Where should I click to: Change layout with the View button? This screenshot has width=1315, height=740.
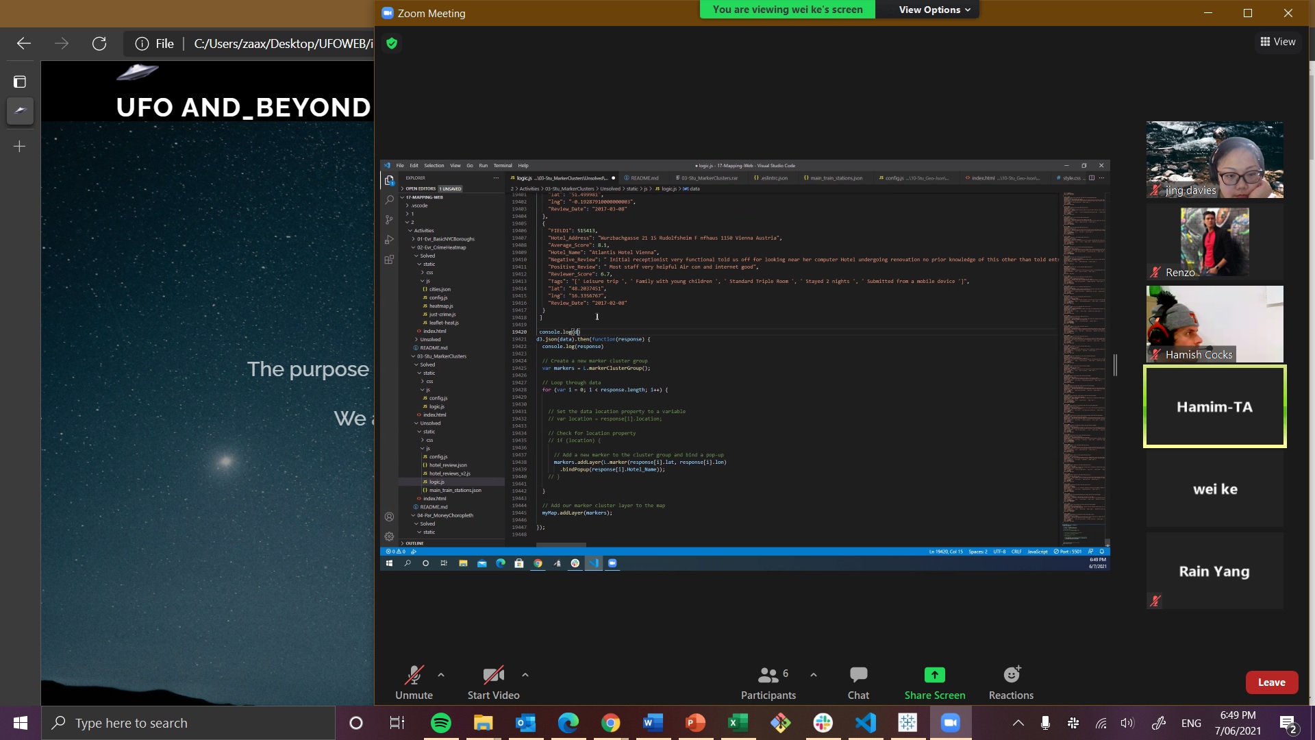[1278, 42]
